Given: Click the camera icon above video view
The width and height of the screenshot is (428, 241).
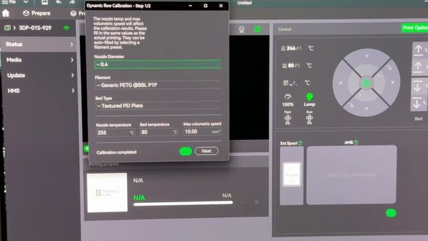Looking at the screenshot, I should (x=241, y=29).
